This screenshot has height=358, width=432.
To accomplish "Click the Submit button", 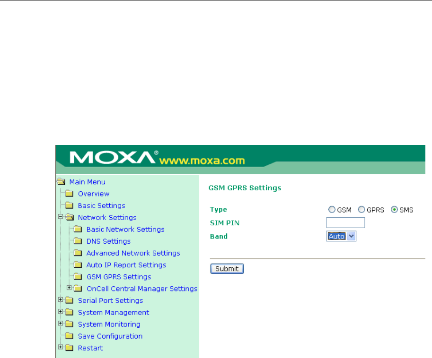I will pyautogui.click(x=227, y=268).
